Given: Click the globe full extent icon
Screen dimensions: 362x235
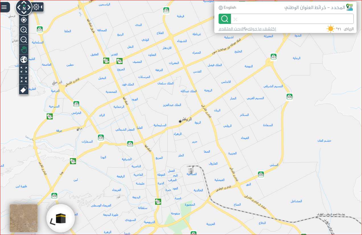Looking at the screenshot, I should pos(24,59).
